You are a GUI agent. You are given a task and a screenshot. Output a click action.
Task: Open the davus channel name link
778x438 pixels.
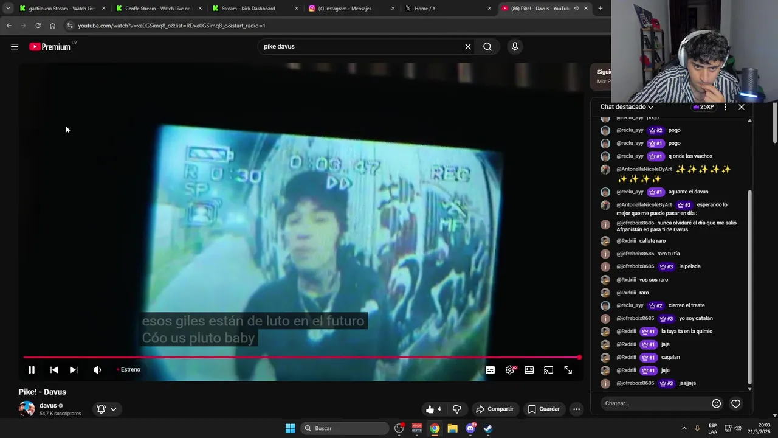click(48, 405)
